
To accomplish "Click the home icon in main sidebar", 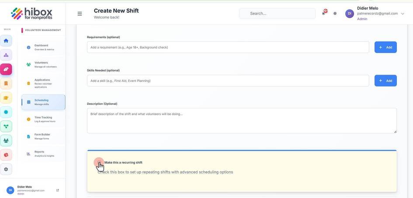I will (x=6, y=41).
